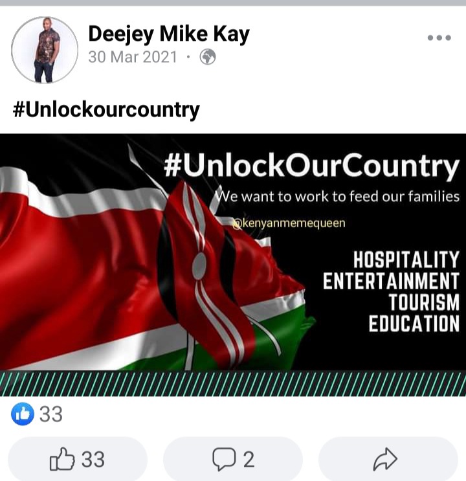The width and height of the screenshot is (466, 481).
Task: Click the 33 count inside Like button
Action: [x=93, y=460]
